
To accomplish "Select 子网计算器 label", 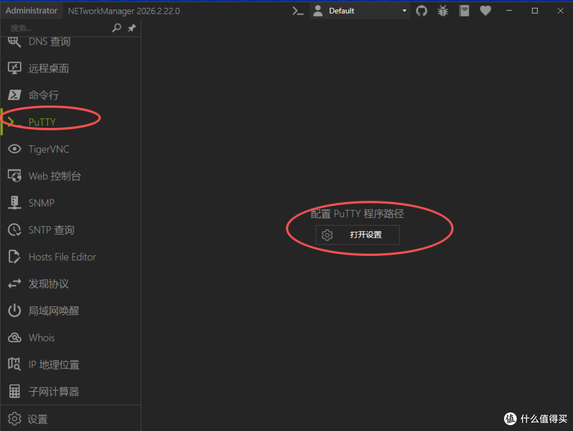I will 54,392.
